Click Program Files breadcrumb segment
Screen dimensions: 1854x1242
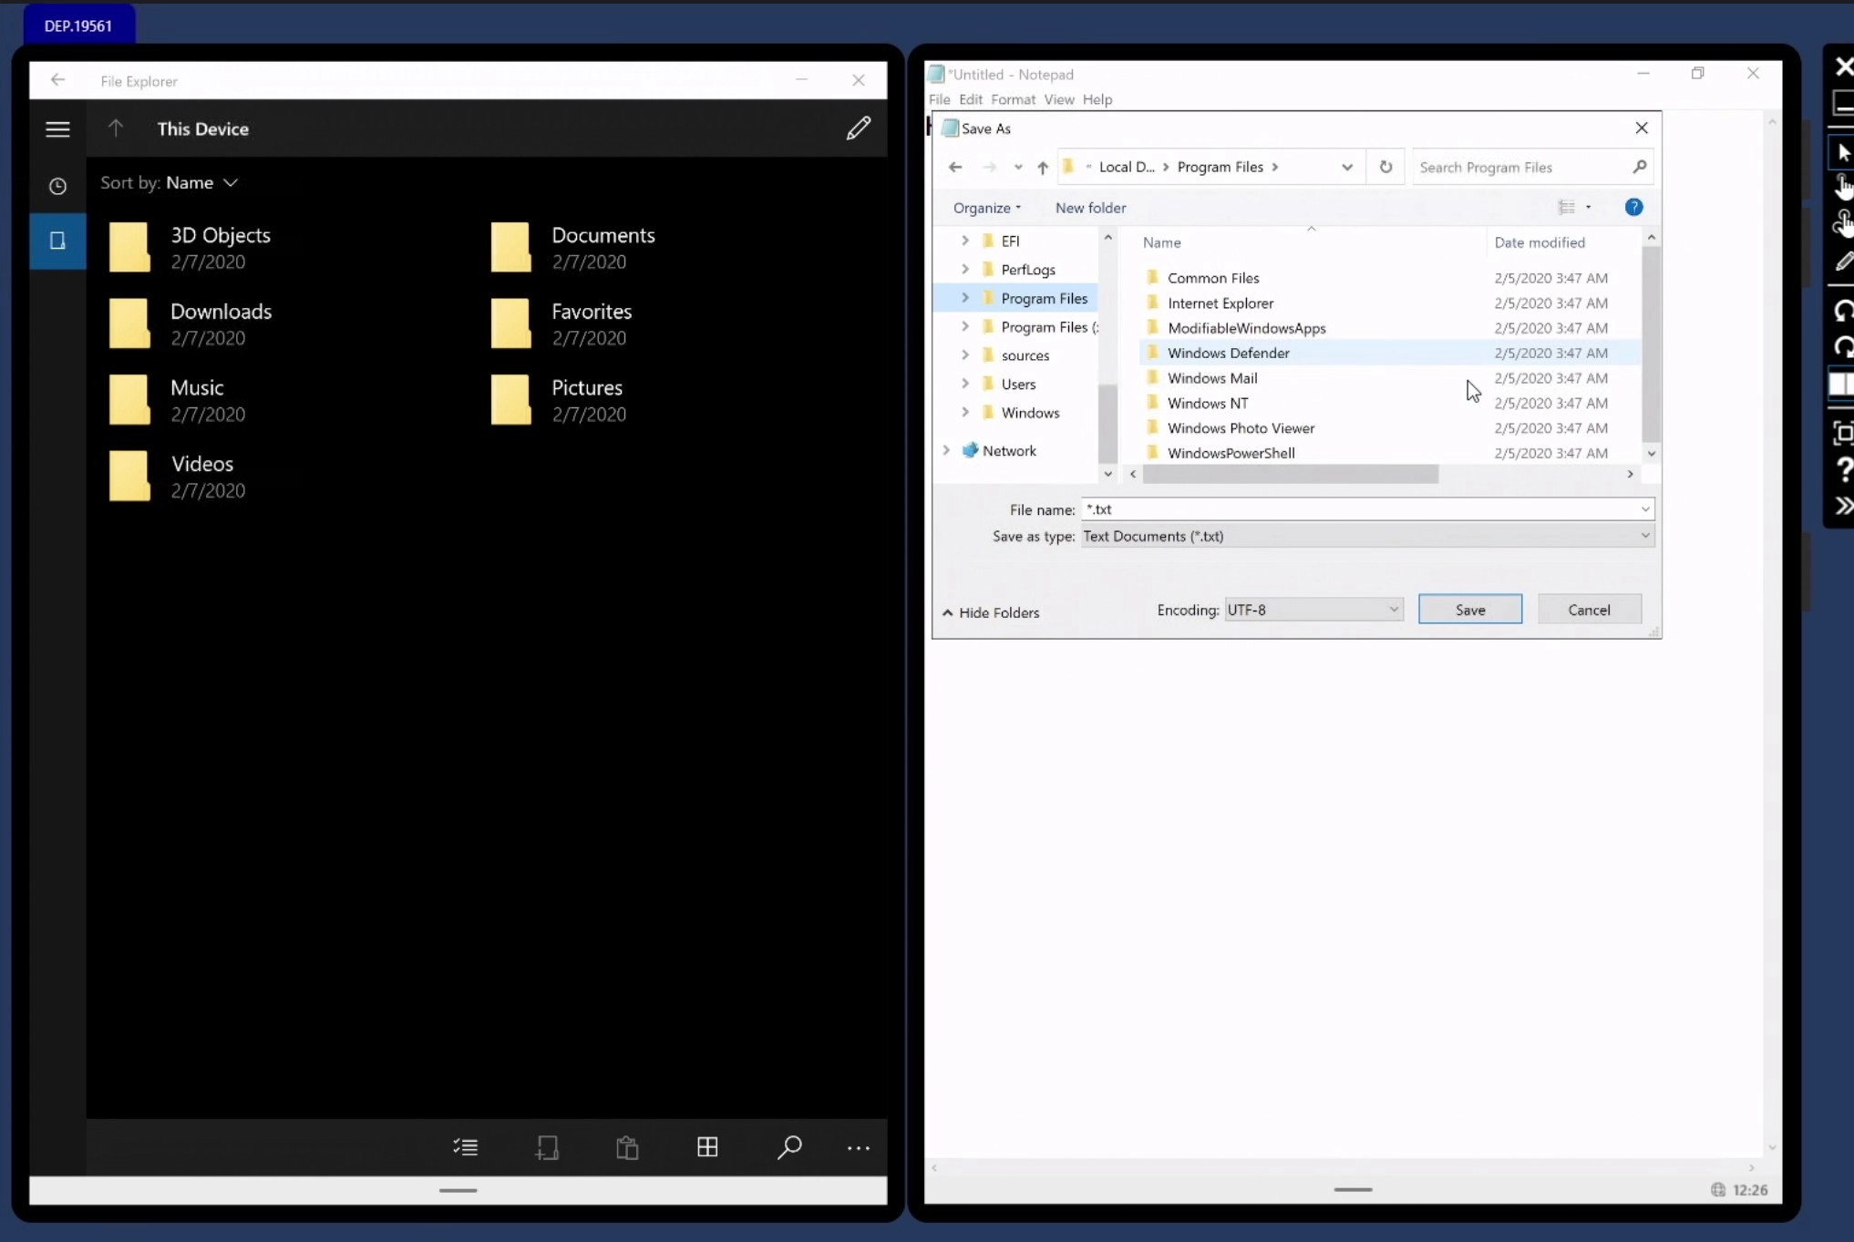[x=1220, y=167]
